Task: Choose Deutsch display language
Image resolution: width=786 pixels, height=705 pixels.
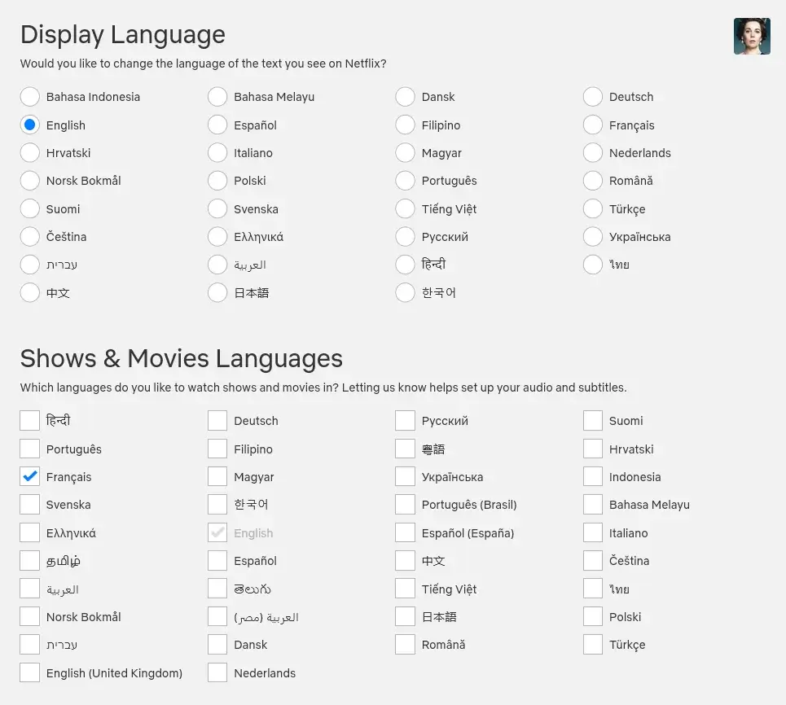Action: pyautogui.click(x=593, y=96)
